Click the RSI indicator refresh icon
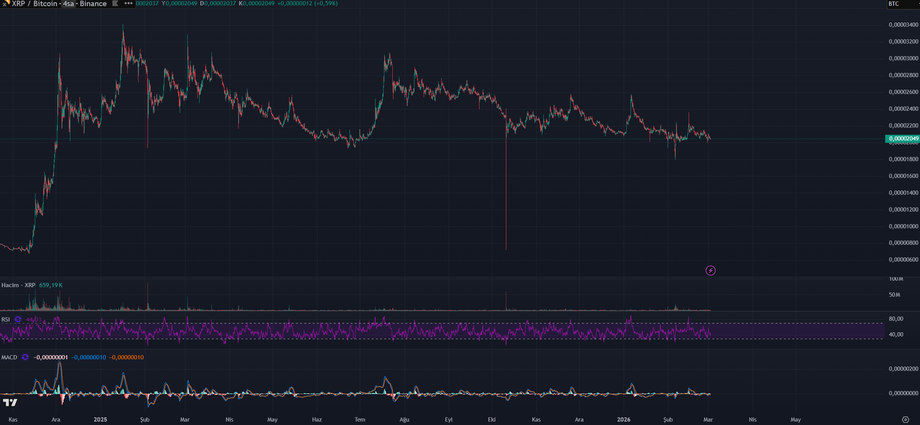Image resolution: width=920 pixels, height=425 pixels. (x=18, y=320)
